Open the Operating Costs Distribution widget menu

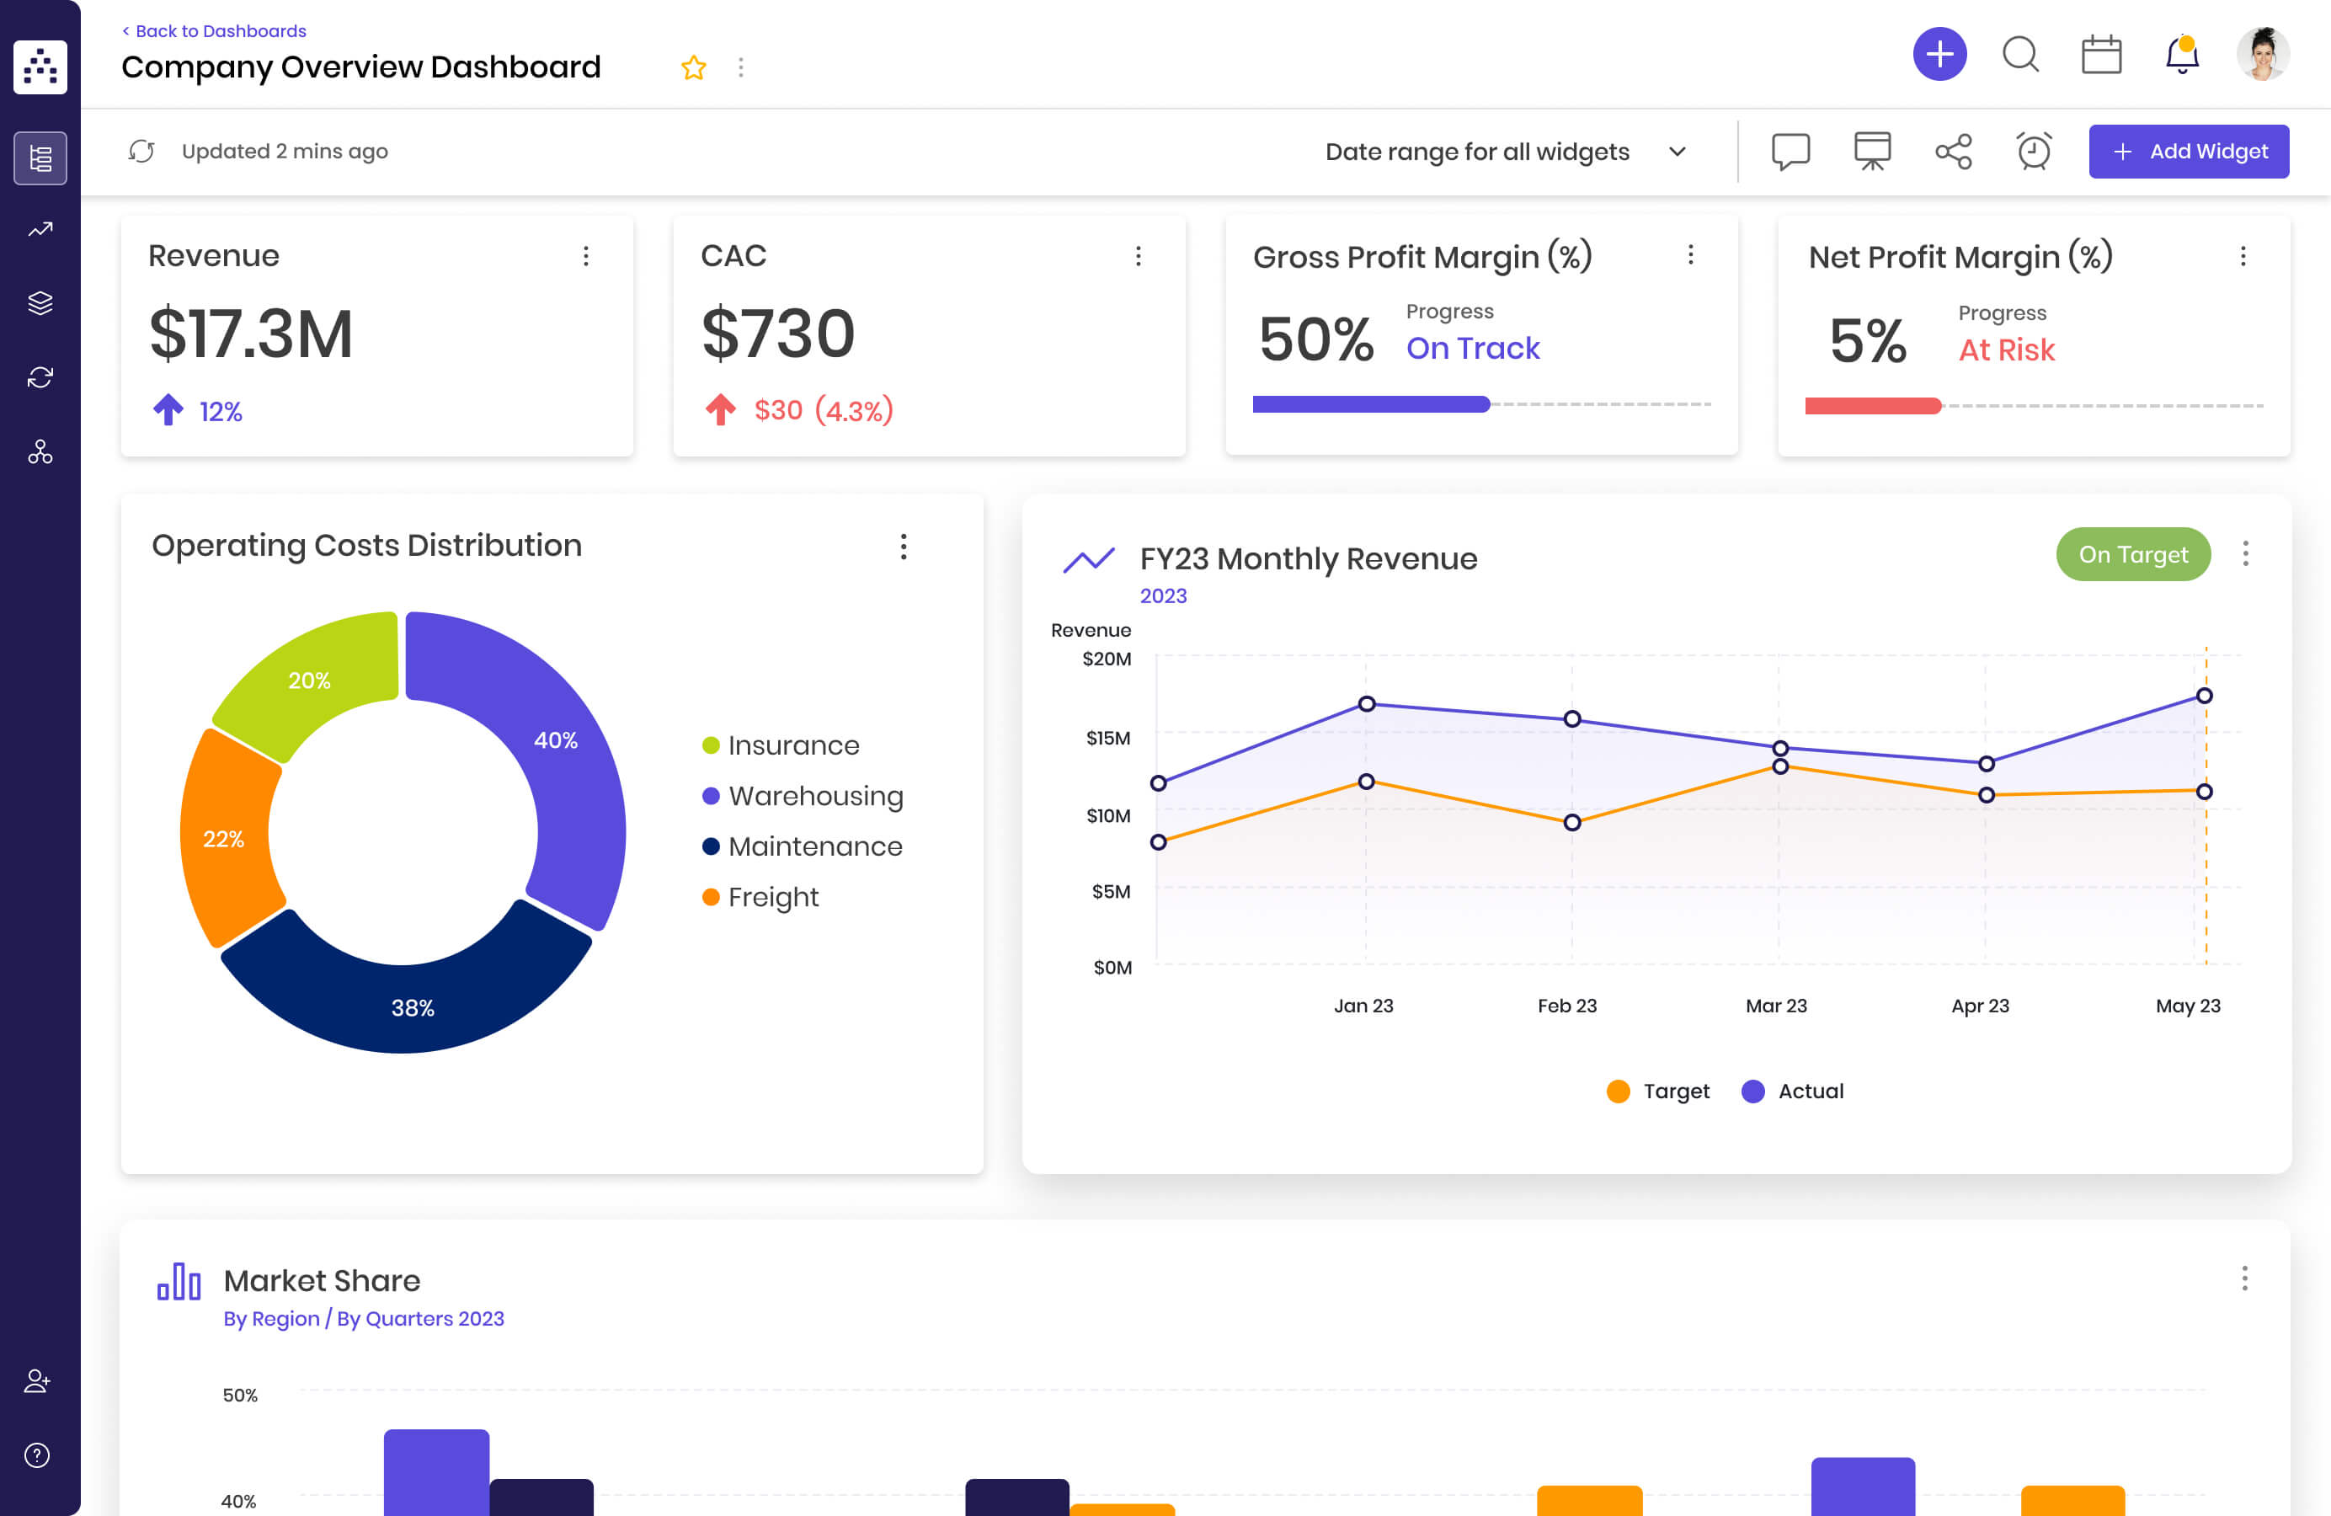point(903,547)
